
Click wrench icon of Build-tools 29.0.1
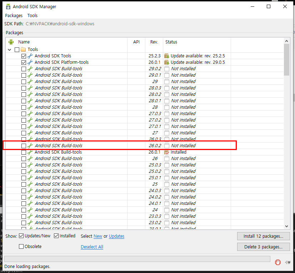coord(30,75)
